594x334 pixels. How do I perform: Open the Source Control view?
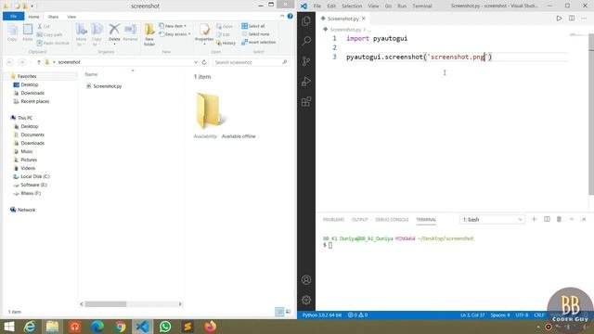click(x=306, y=61)
